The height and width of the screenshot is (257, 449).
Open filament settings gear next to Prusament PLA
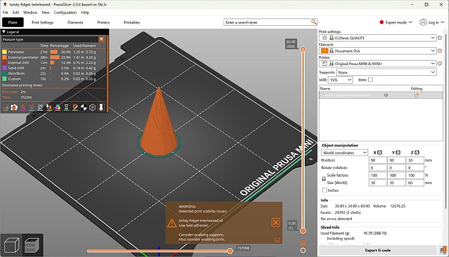click(440, 51)
